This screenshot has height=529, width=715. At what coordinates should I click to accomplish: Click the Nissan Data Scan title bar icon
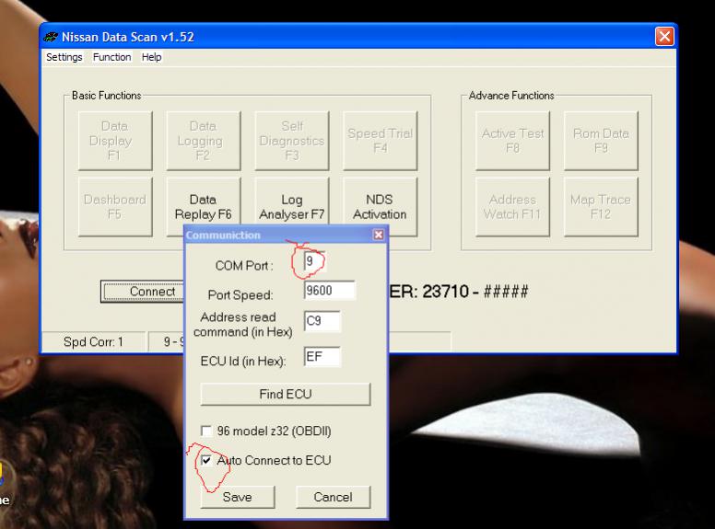coord(51,38)
